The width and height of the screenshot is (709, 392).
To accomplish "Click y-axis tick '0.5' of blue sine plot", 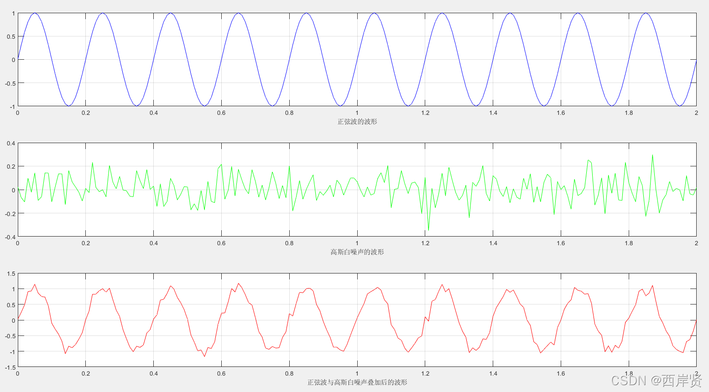I will (x=11, y=36).
